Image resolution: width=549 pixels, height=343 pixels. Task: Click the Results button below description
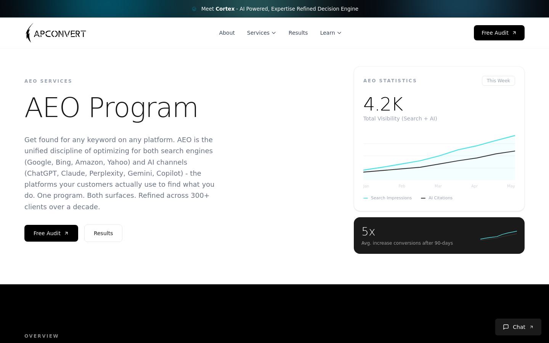103,233
